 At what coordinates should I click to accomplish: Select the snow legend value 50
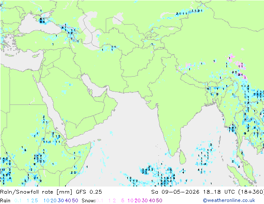point(159,201)
